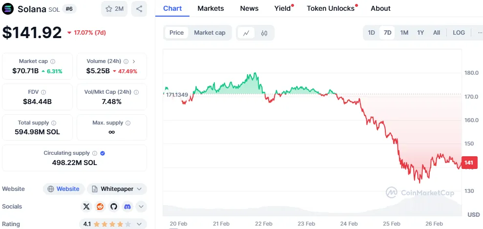Click the Market cap info icon
This screenshot has height=229, width=483.
pyautogui.click(x=53, y=62)
